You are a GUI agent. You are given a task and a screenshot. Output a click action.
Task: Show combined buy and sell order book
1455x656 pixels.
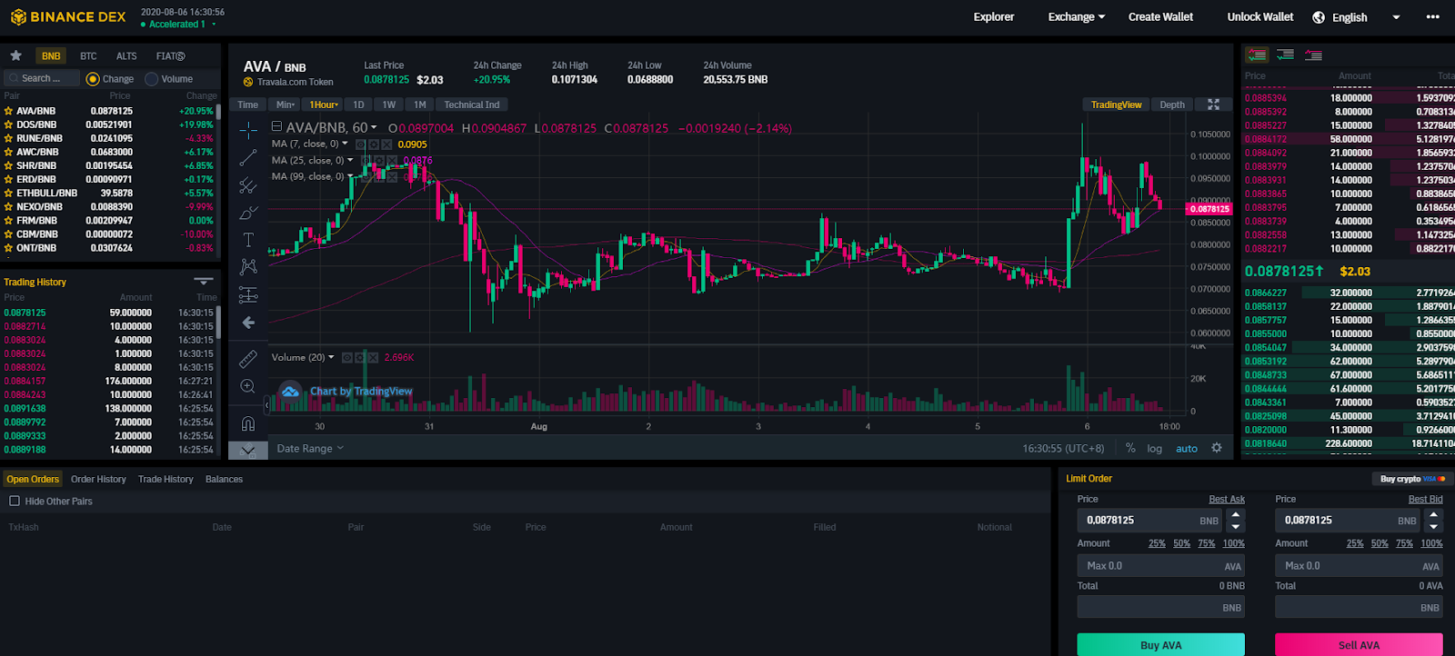tap(1257, 55)
